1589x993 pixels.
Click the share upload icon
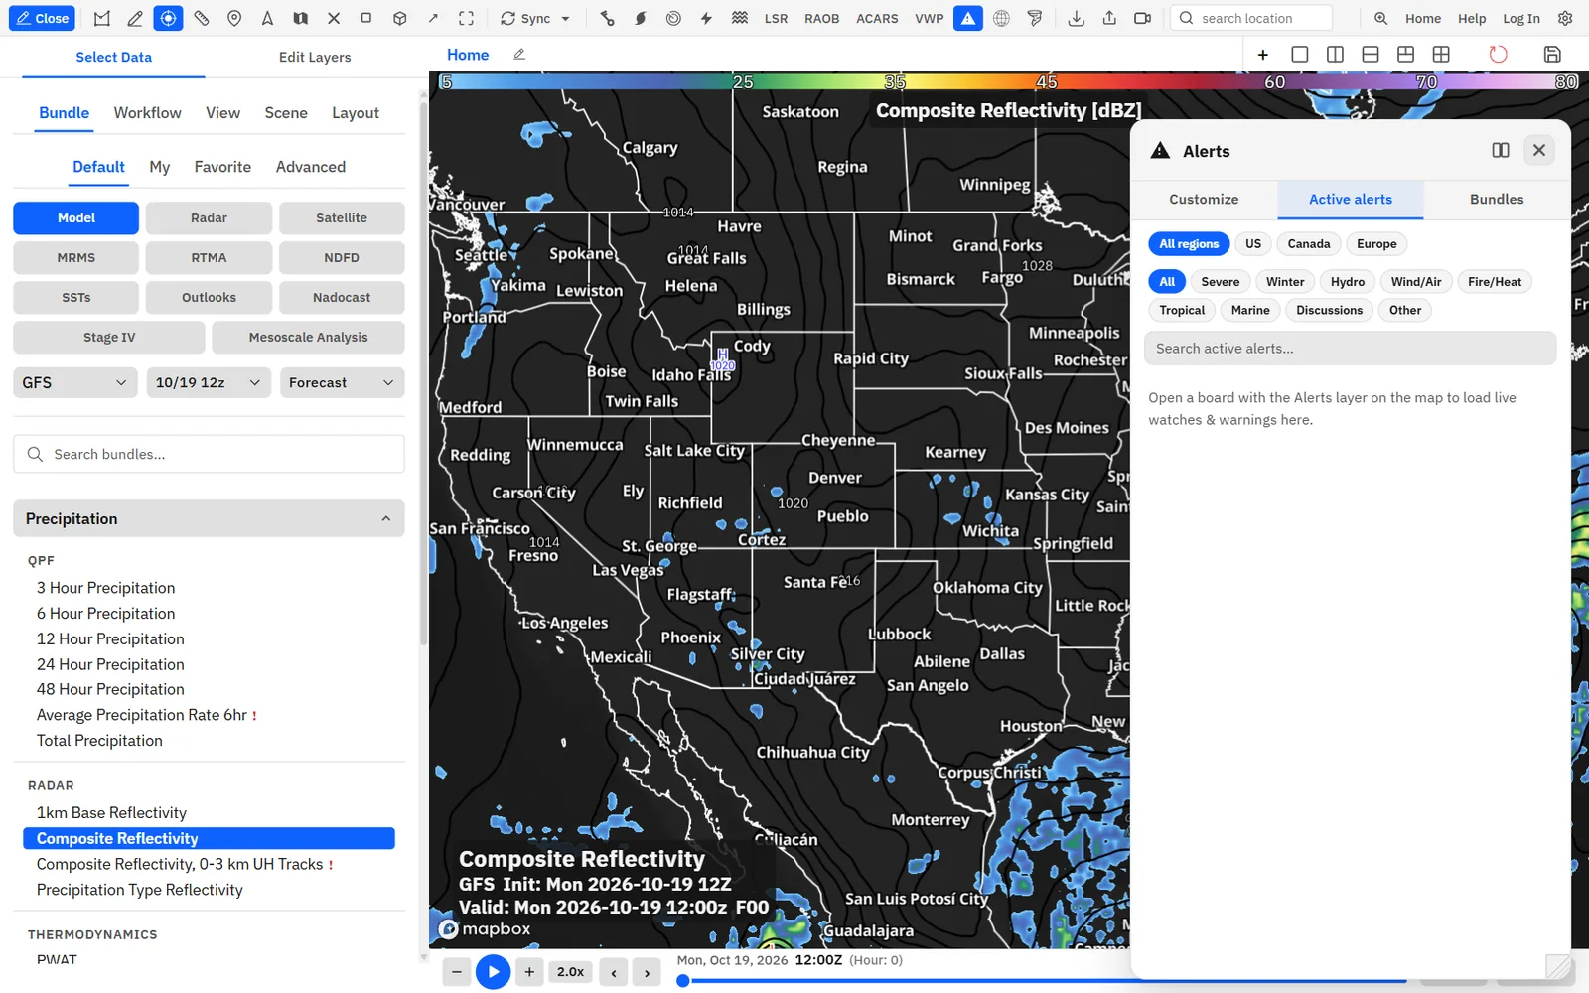pos(1109,18)
